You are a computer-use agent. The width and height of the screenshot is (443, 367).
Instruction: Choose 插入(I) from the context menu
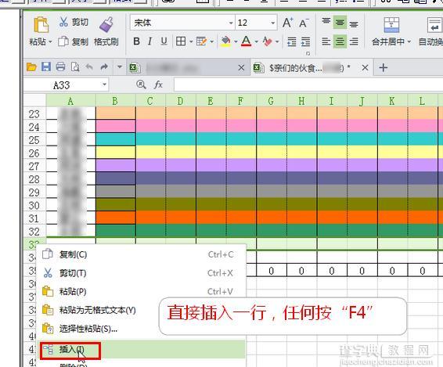point(141,350)
